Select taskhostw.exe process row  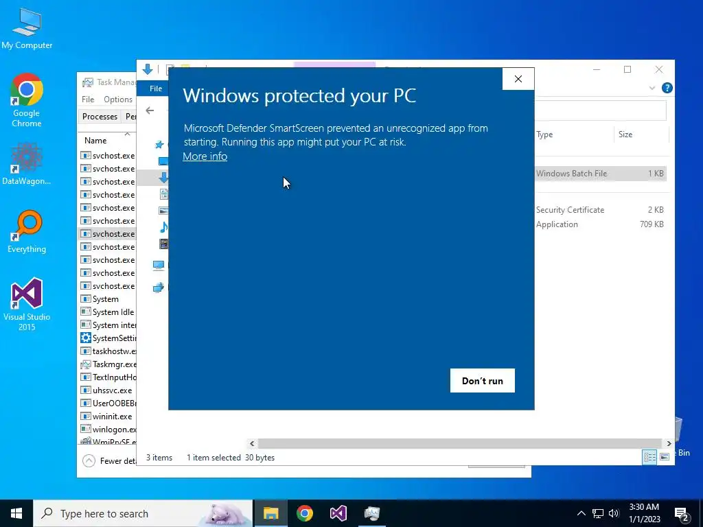108,351
